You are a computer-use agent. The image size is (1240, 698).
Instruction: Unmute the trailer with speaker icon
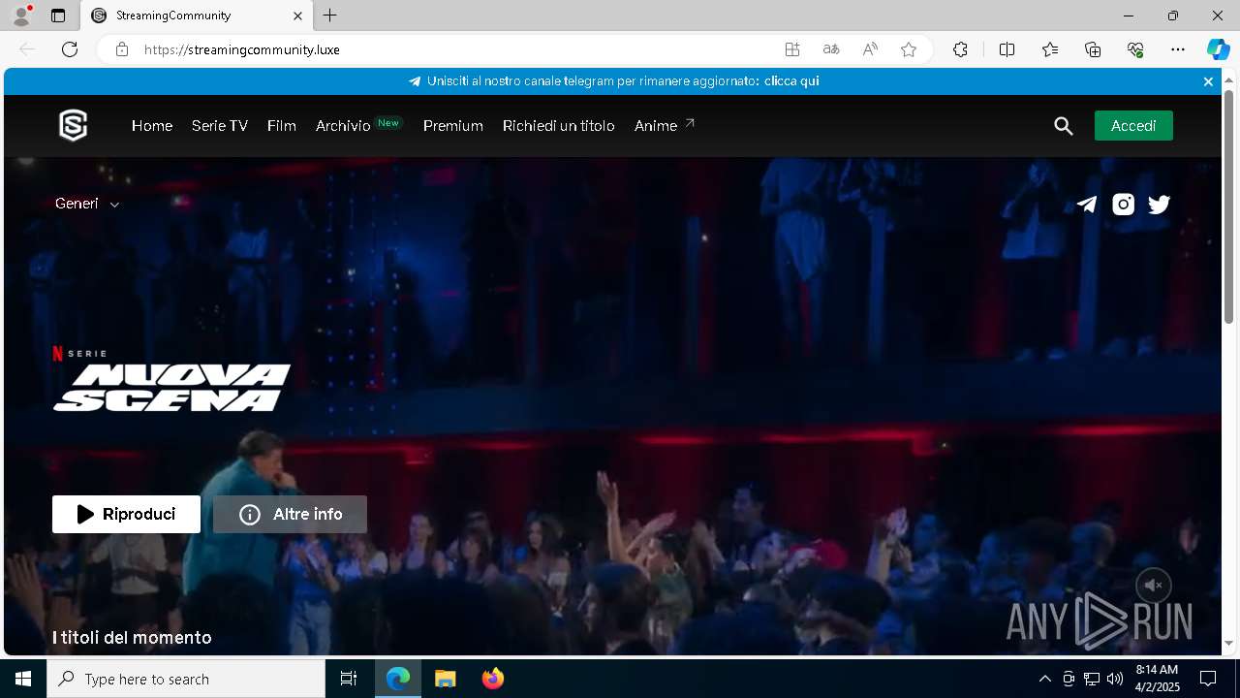tap(1154, 586)
